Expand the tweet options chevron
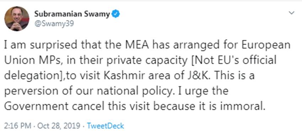This screenshot has height=135, width=302. (x=292, y=13)
